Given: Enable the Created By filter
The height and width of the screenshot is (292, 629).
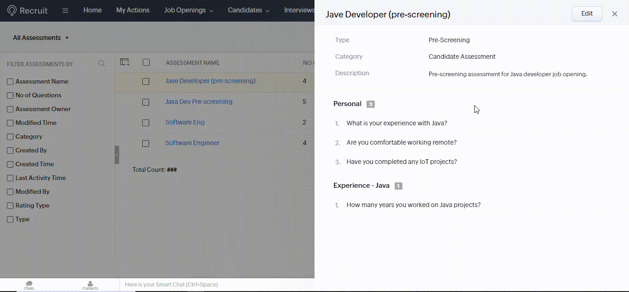Looking at the screenshot, I should click(10, 150).
